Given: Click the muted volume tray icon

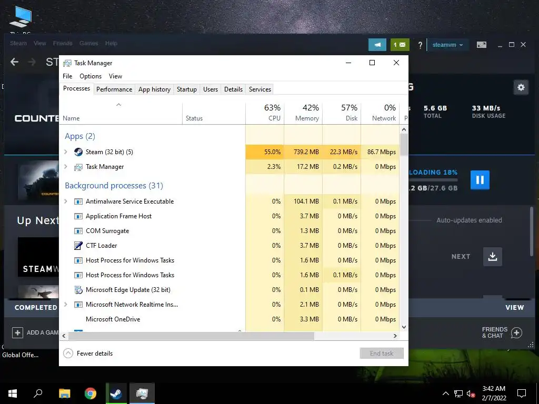Looking at the screenshot, I should tap(471, 393).
